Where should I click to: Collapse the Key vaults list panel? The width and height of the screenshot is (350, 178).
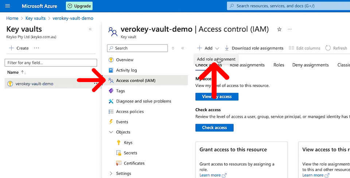[90, 29]
